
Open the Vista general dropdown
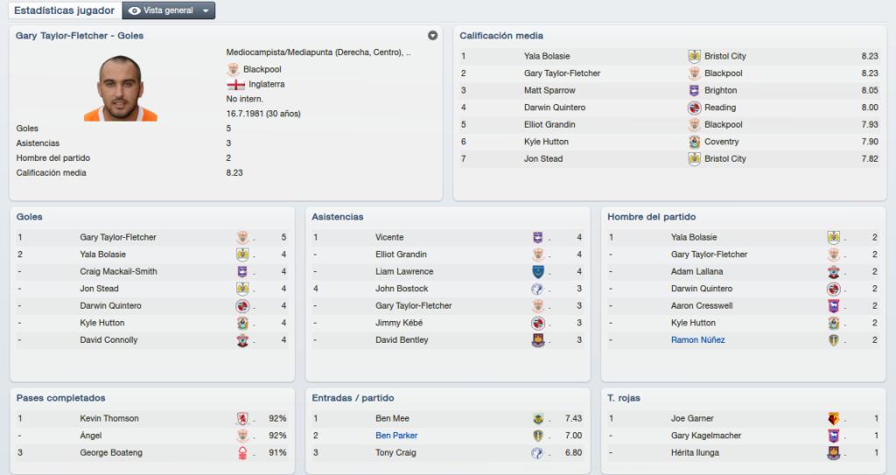coord(169,10)
